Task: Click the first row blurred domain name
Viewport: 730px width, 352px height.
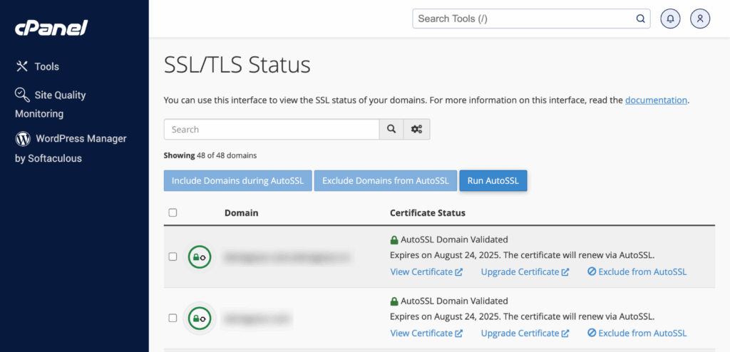Action: click(x=287, y=257)
